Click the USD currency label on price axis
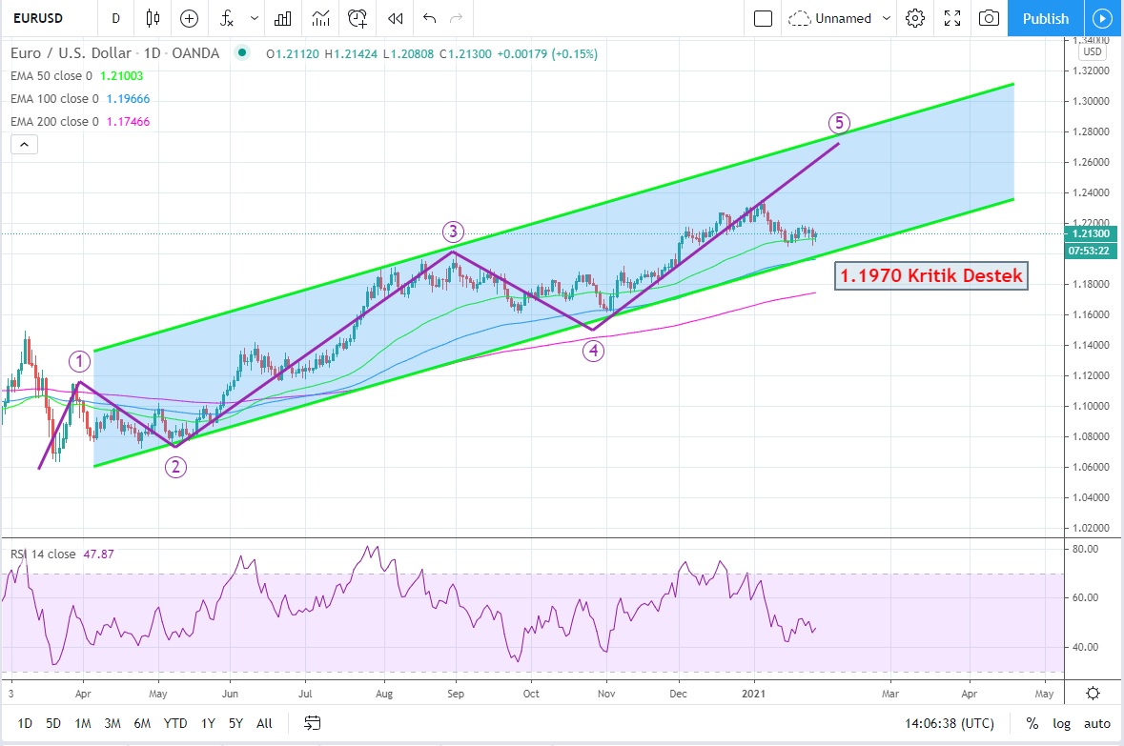Viewport: 1124px width, 746px height. coord(1093,51)
